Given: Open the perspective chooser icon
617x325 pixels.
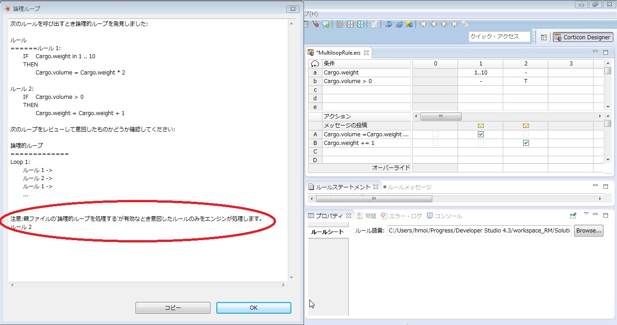Looking at the screenshot, I should click(544, 37).
